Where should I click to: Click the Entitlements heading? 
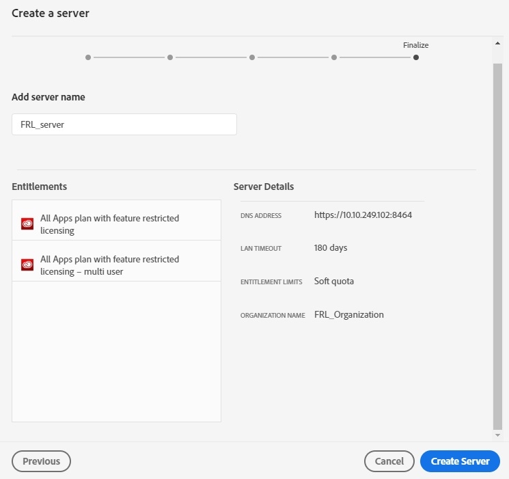point(39,187)
